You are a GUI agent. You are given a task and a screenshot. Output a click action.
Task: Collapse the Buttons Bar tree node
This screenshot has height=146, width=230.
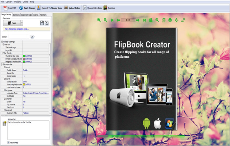tap(3, 65)
